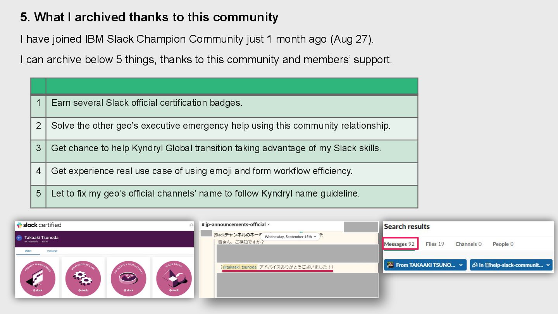Select the Messages 92 tab

pos(399,244)
